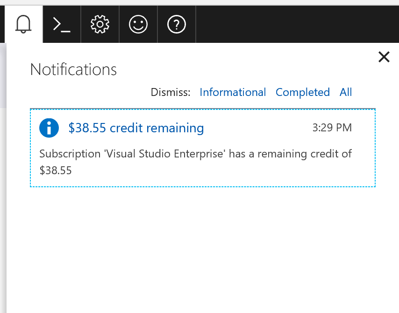Click the 'Dismiss:' label text

tap(171, 92)
